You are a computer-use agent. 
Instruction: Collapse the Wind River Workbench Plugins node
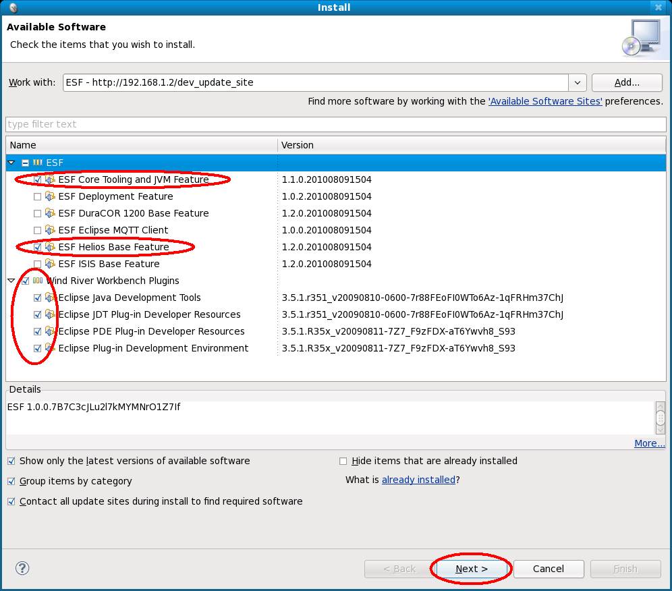11,281
